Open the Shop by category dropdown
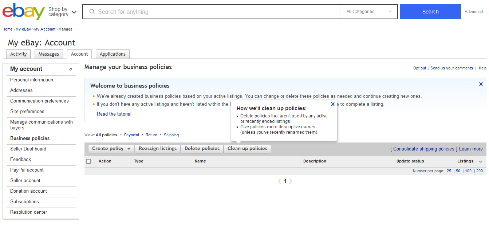This screenshot has height=225, width=489. (x=62, y=12)
